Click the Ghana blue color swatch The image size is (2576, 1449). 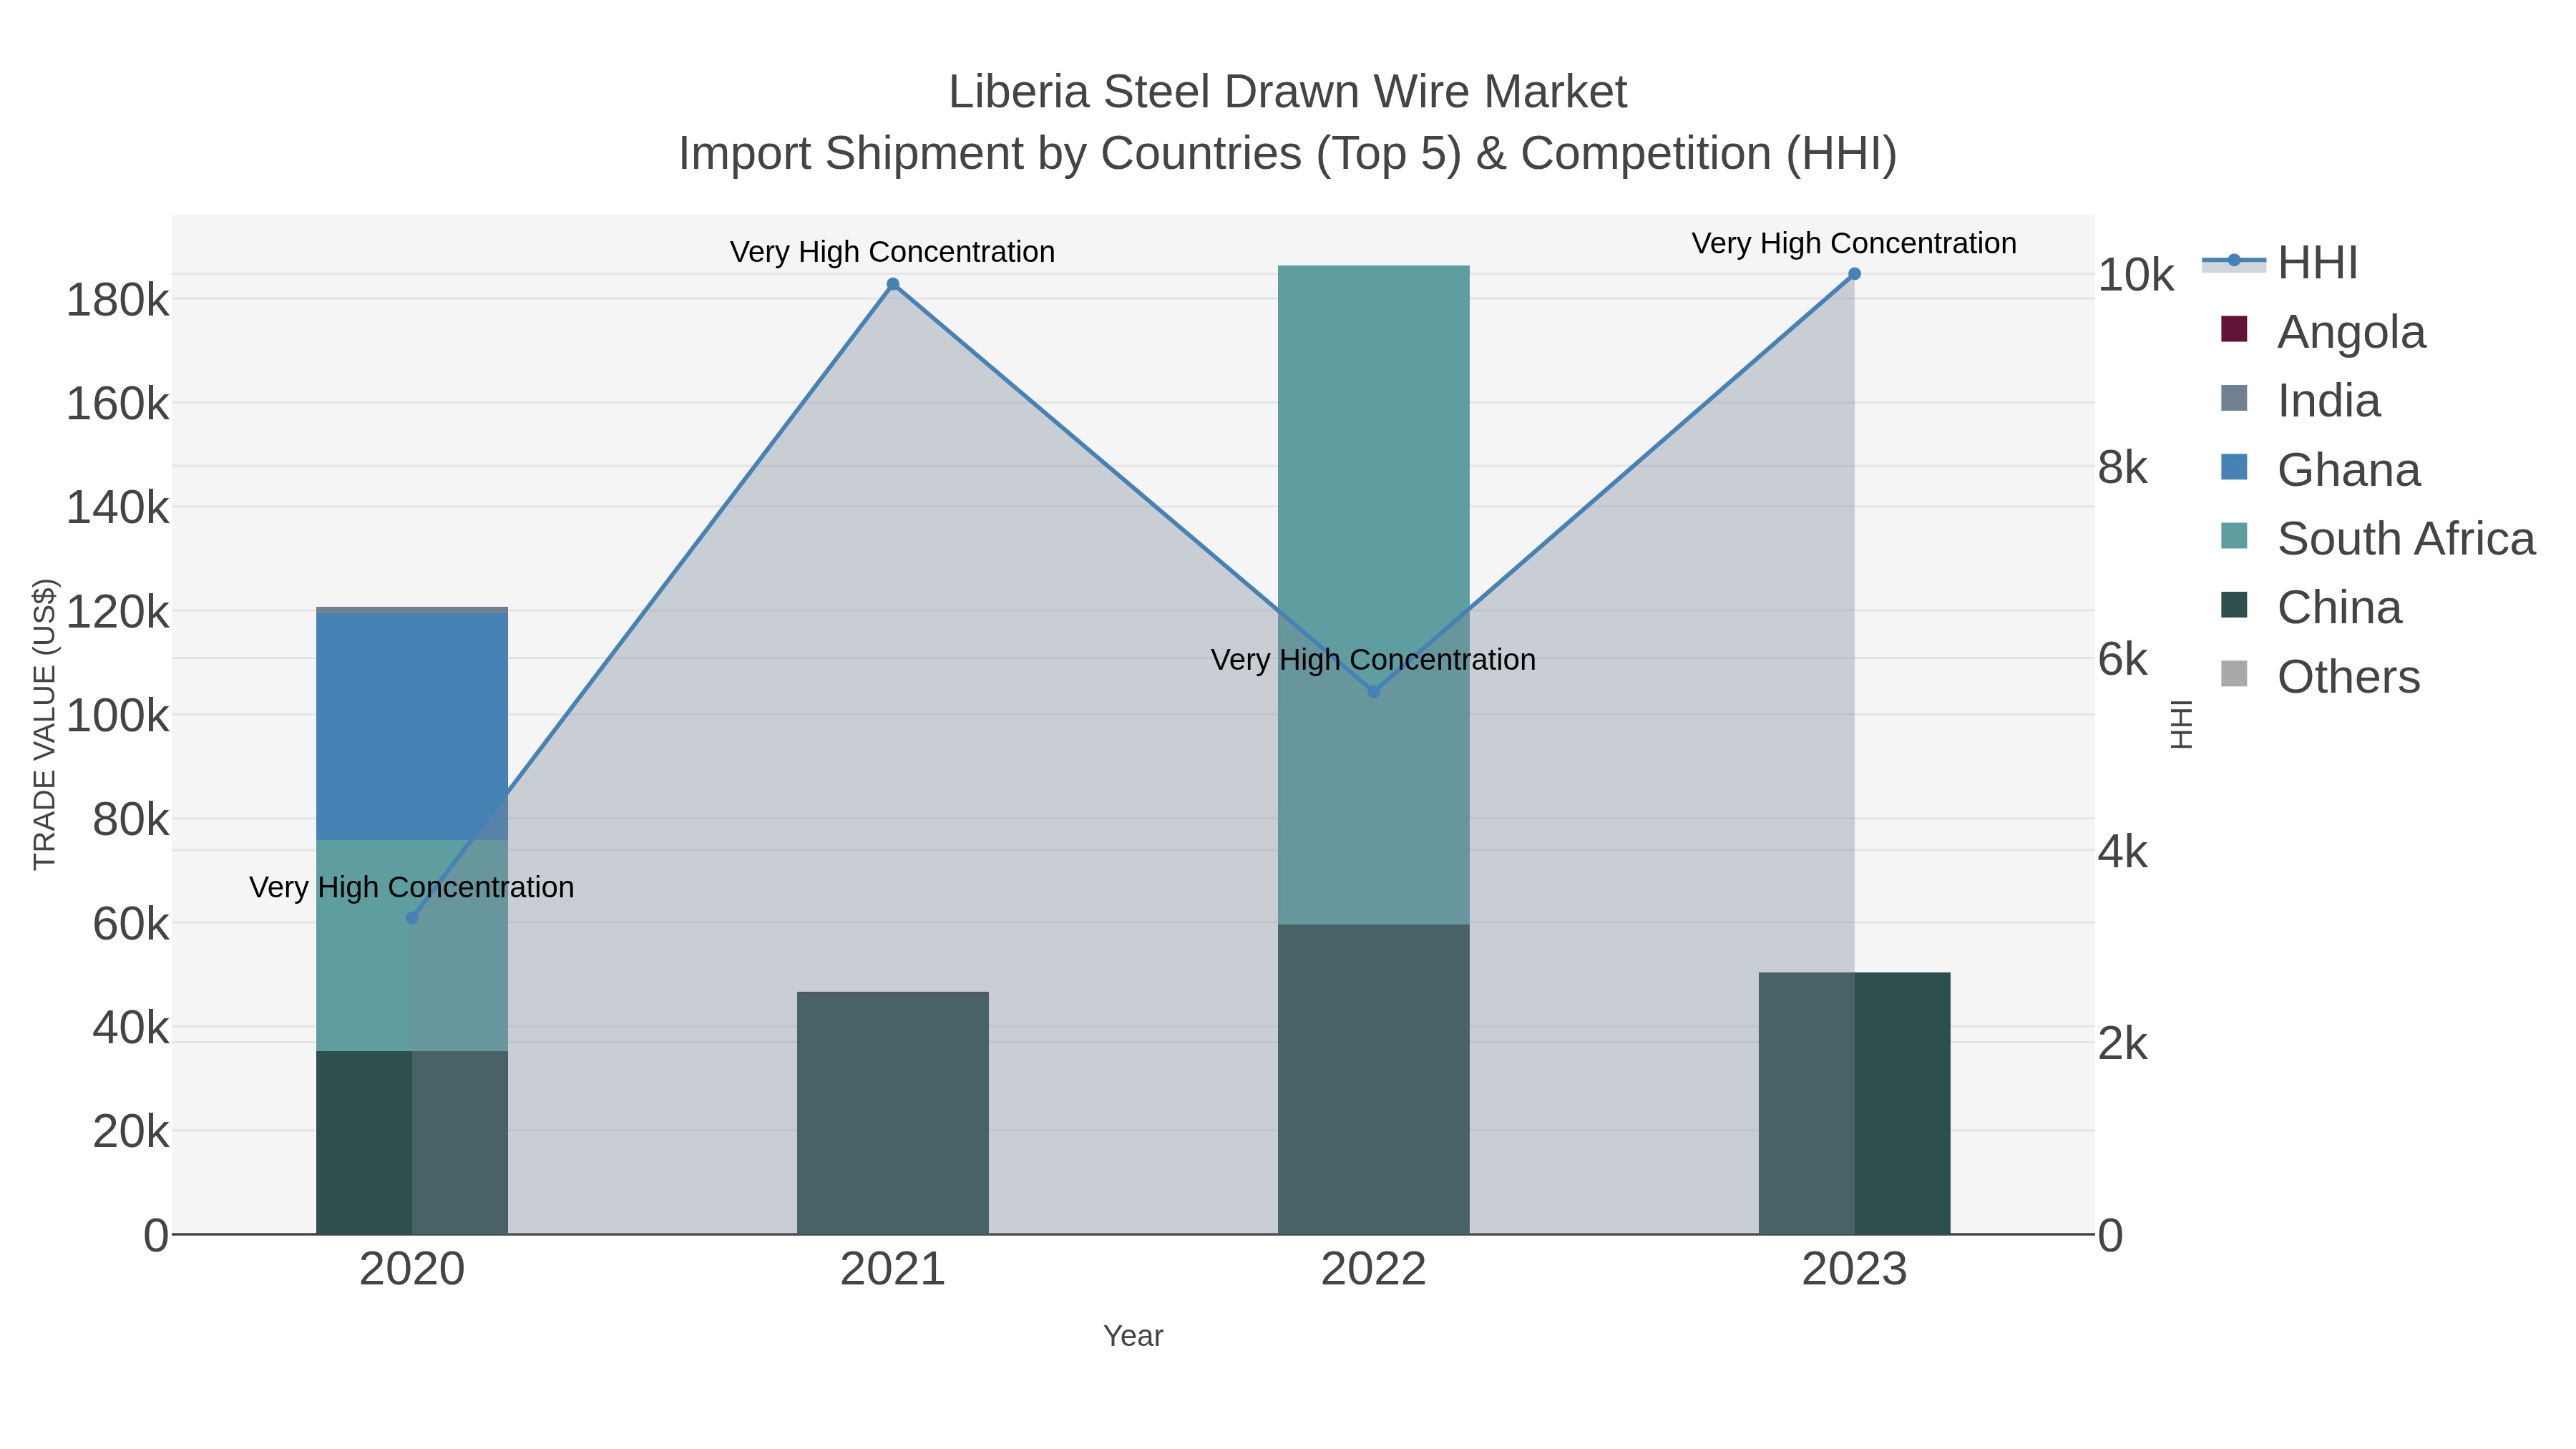(x=2234, y=467)
